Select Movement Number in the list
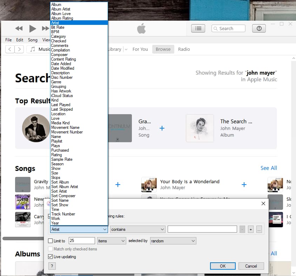 tap(79, 132)
